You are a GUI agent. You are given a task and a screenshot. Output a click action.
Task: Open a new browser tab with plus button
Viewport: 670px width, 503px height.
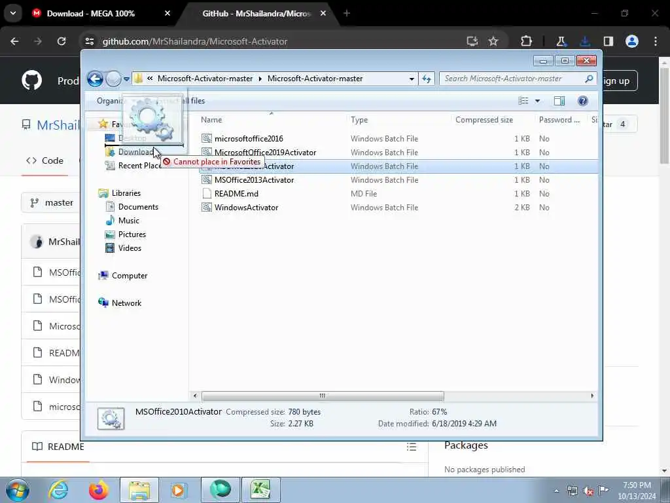(x=347, y=13)
